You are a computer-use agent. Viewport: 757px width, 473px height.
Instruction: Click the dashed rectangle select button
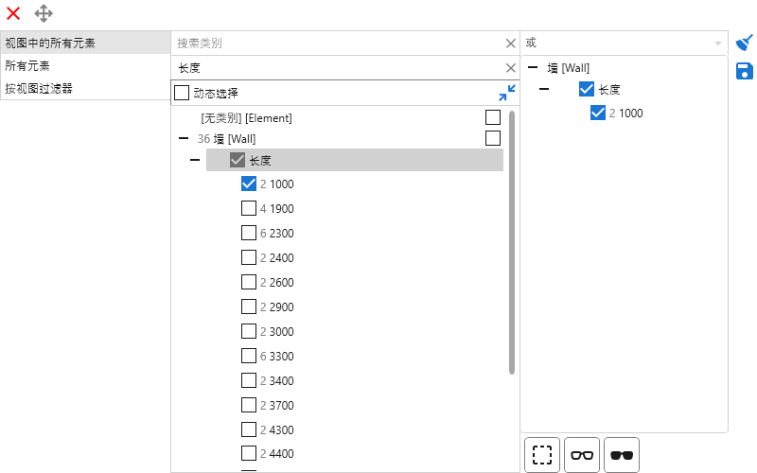tap(542, 455)
